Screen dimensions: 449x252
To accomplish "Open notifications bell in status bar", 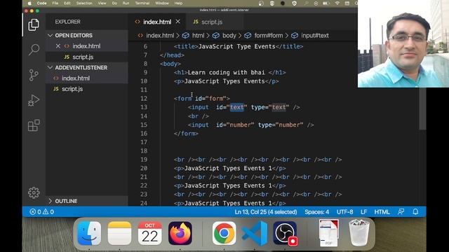I will tap(415, 212).
